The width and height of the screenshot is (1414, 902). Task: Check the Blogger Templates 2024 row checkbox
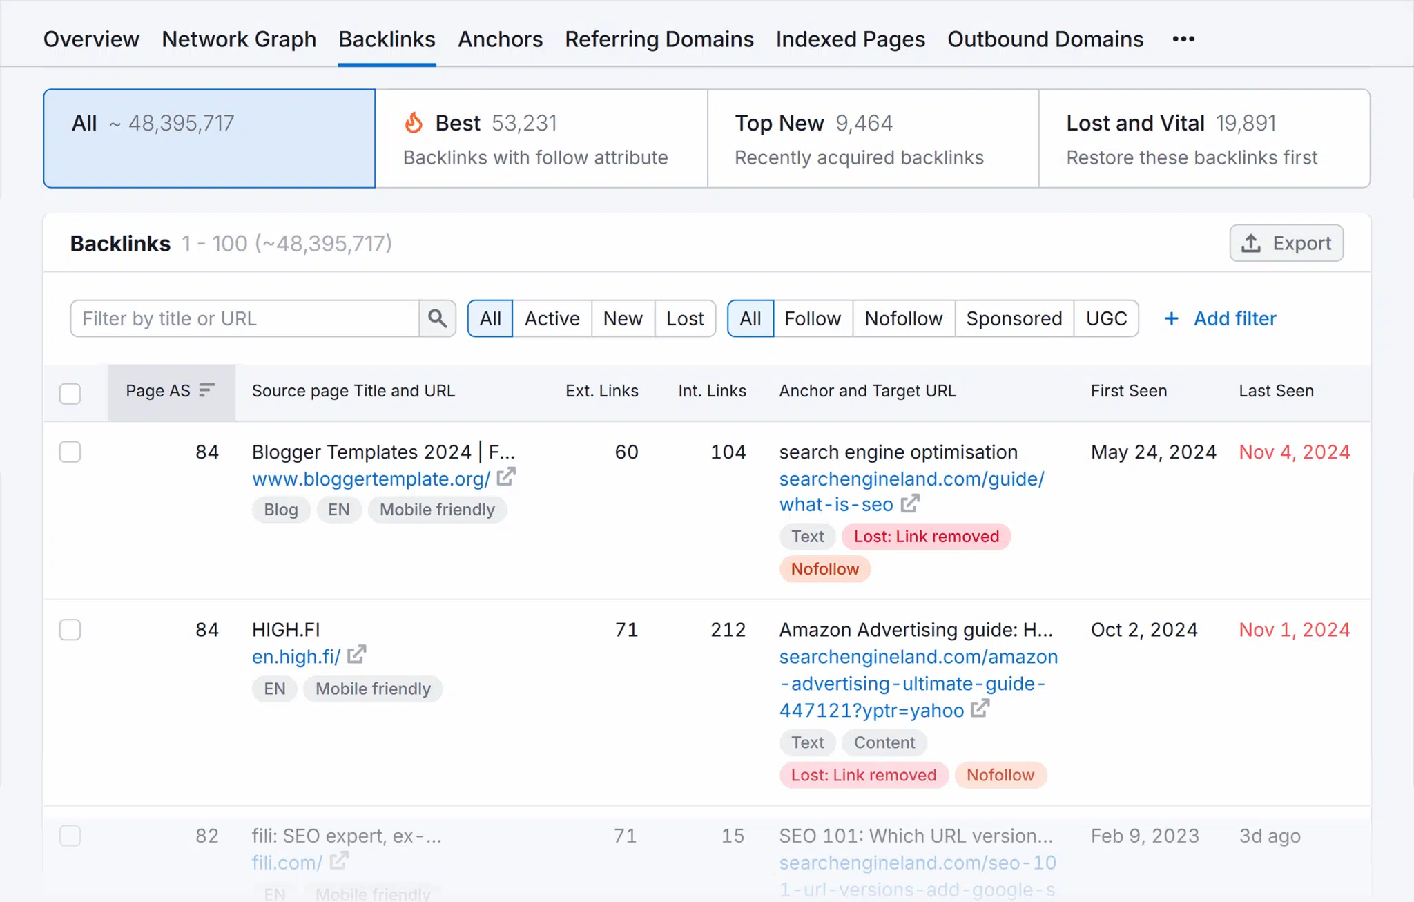click(70, 452)
